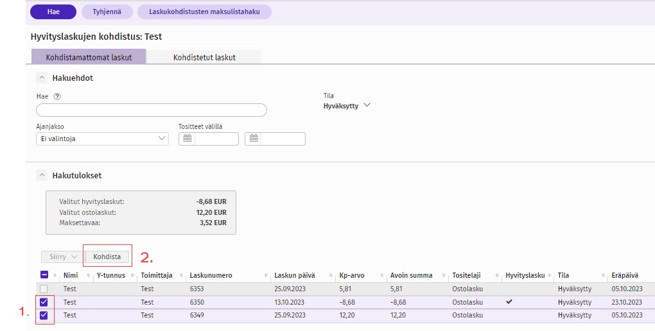This screenshot has height=331, width=655.
Task: Collapse the Hakutulokset section
Action: [41, 175]
